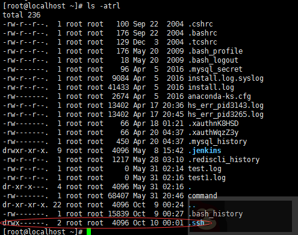Select timestamp 20:36 of hs_err_pid3143.log
Image resolution: width=298 pixels, height=235 pixels.
pos(173,105)
